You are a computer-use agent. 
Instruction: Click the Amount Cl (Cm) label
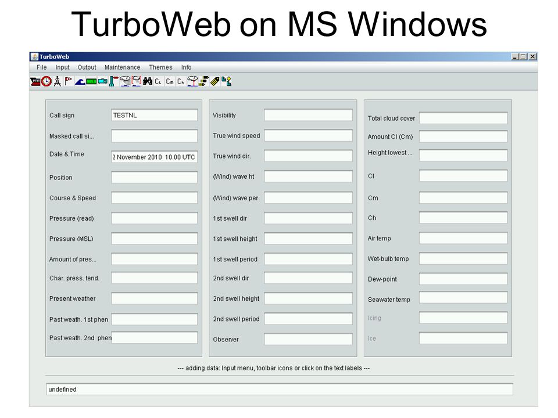click(391, 137)
